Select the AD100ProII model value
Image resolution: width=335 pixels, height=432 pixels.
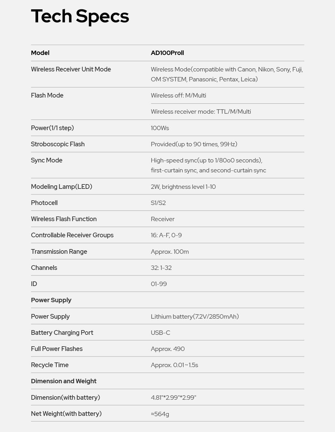[x=167, y=53]
